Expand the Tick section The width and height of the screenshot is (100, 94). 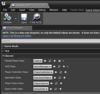[3, 51]
